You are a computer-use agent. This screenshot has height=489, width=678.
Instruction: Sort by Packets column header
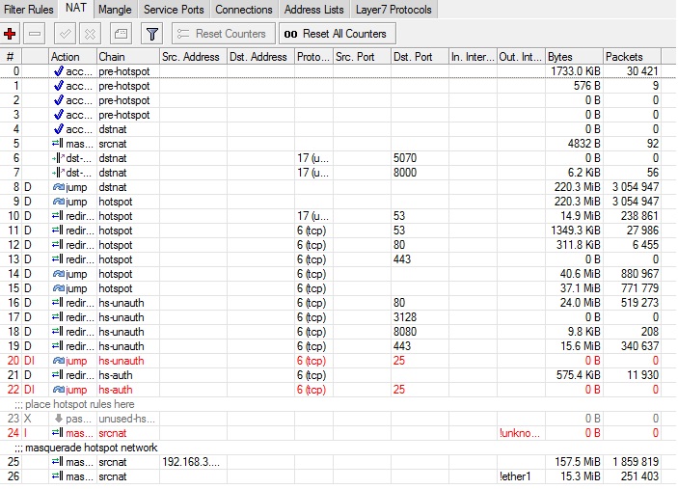[x=632, y=57]
